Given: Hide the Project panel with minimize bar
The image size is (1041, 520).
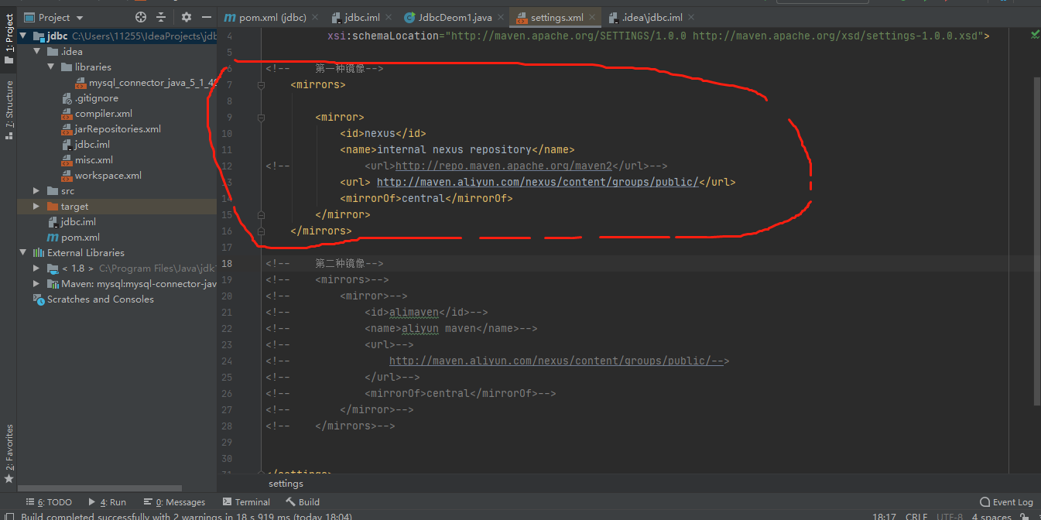Looking at the screenshot, I should point(205,16).
